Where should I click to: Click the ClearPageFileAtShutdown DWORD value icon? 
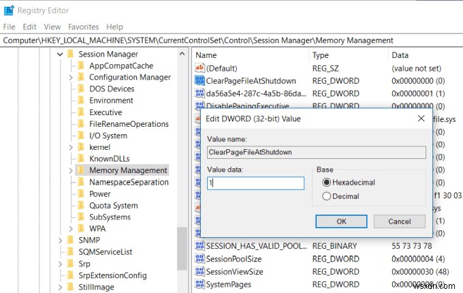(x=200, y=80)
